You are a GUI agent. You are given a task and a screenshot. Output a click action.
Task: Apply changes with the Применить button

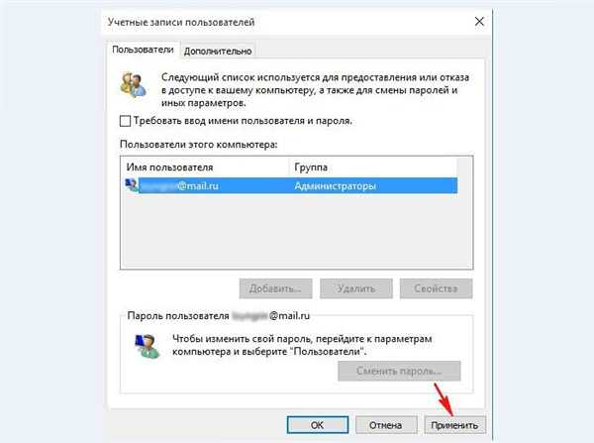[454, 425]
